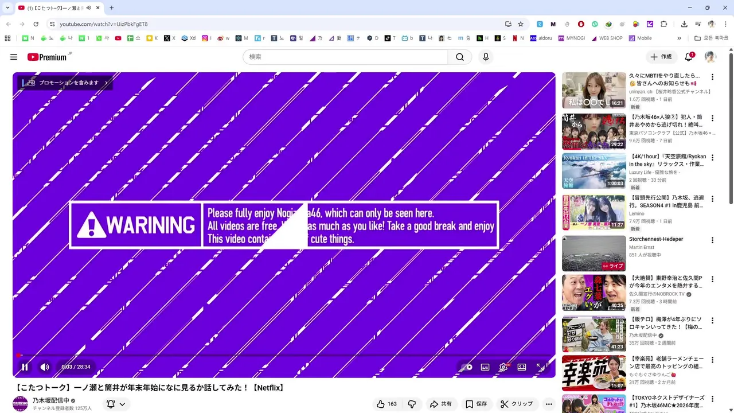Open Chrome three-dot menu

click(725, 24)
